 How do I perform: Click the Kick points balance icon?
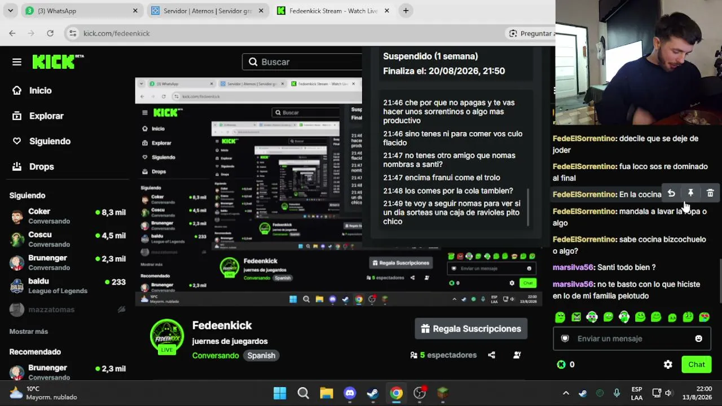(x=561, y=365)
